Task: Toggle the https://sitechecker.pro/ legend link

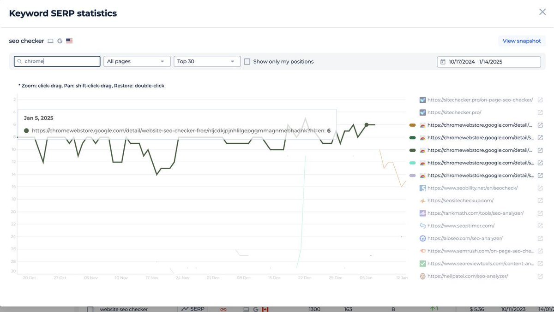Action: (x=455, y=112)
